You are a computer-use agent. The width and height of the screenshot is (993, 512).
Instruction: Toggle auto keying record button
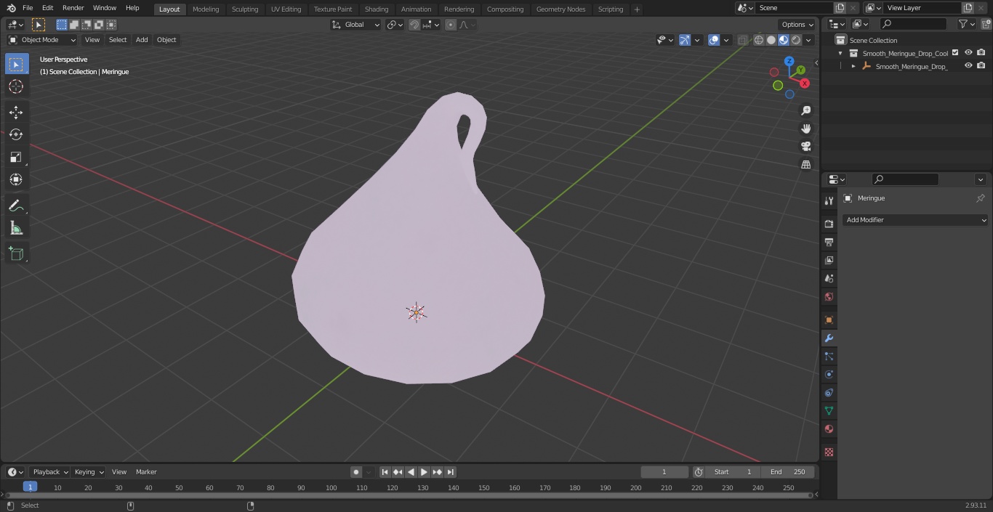[356, 472]
